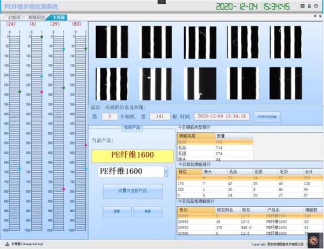Click the field showing 141
This screenshot has height=249, width=324.
coord(160,116)
